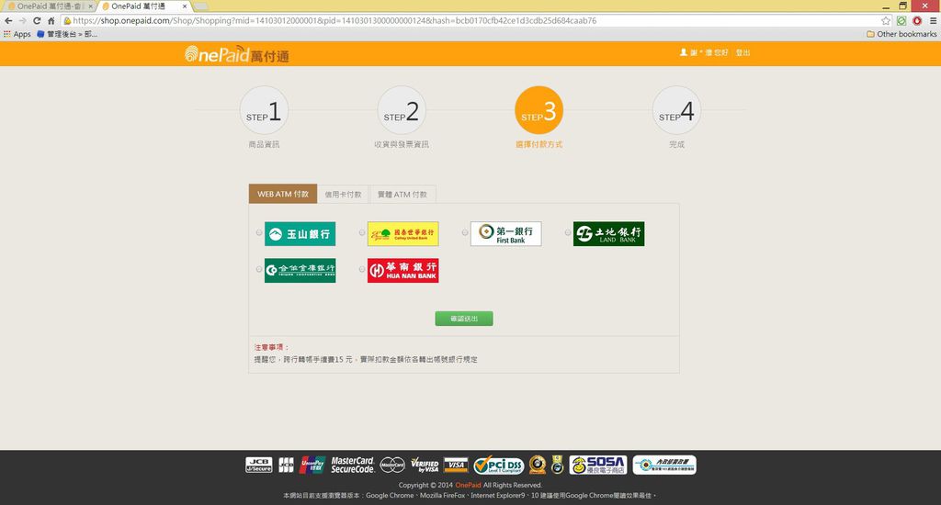Click the rightmost government registration badge in footer
Viewport: 941px width, 505px height.
(x=664, y=465)
